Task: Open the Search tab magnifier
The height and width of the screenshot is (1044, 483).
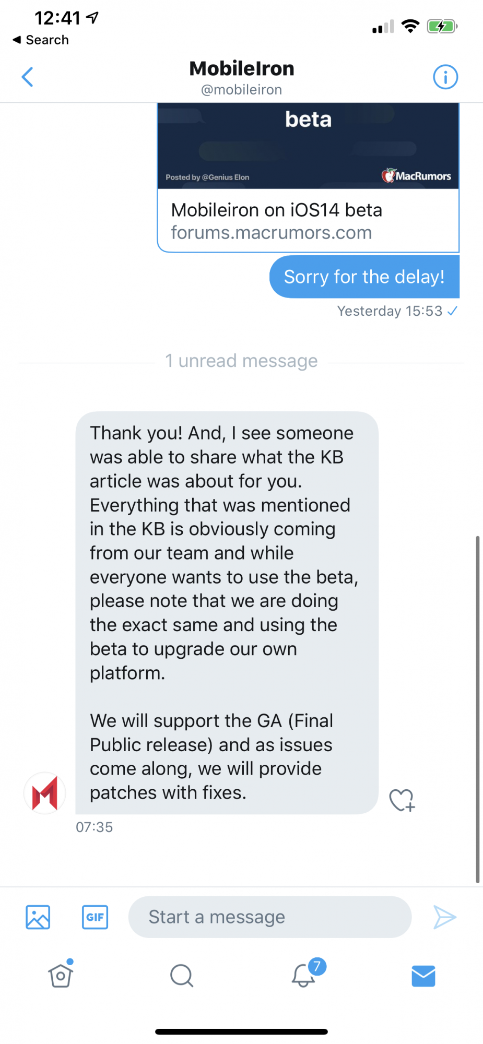Action: pos(182,975)
